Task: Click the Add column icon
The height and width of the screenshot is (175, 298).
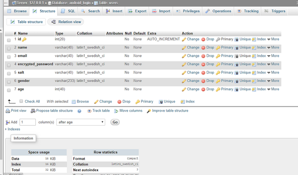Action: pos(8,122)
